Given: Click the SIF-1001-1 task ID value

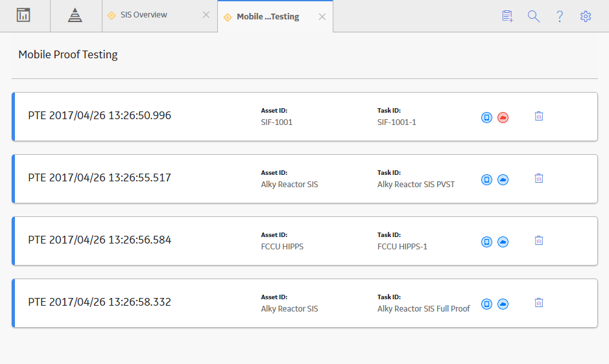Looking at the screenshot, I should [x=396, y=122].
